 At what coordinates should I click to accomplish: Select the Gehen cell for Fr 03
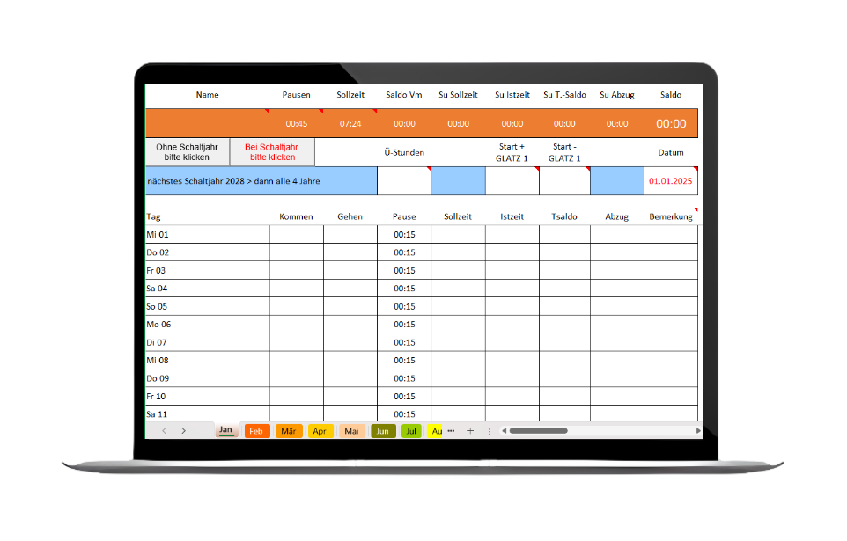(x=350, y=270)
